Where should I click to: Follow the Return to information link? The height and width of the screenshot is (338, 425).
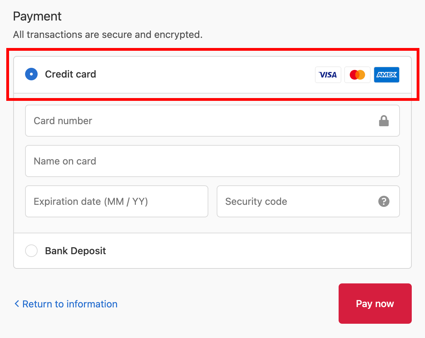coord(69,304)
